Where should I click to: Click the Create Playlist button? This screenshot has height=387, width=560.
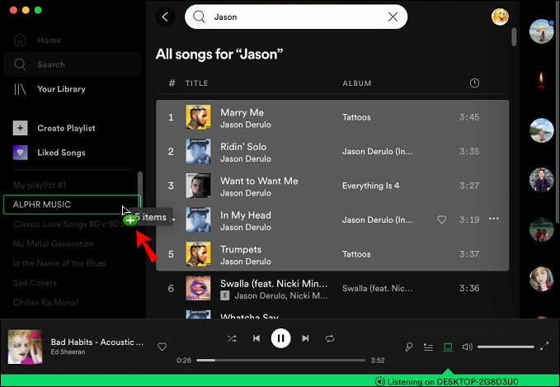coord(66,128)
